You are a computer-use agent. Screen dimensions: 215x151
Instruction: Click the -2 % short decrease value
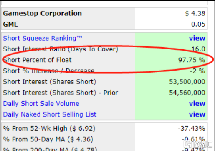(x=197, y=71)
